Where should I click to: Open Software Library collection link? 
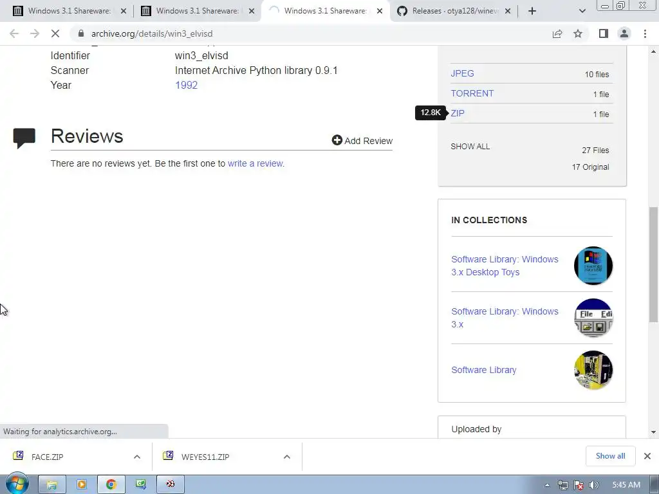[484, 370]
